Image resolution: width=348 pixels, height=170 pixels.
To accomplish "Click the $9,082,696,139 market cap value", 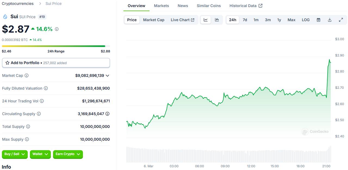I will (x=90, y=75).
